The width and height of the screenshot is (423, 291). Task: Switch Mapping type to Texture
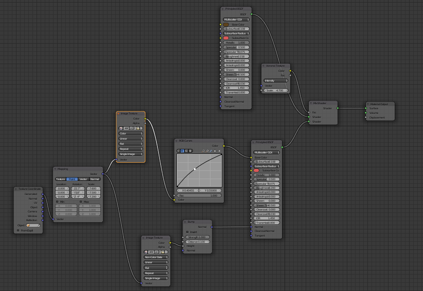click(x=60, y=179)
